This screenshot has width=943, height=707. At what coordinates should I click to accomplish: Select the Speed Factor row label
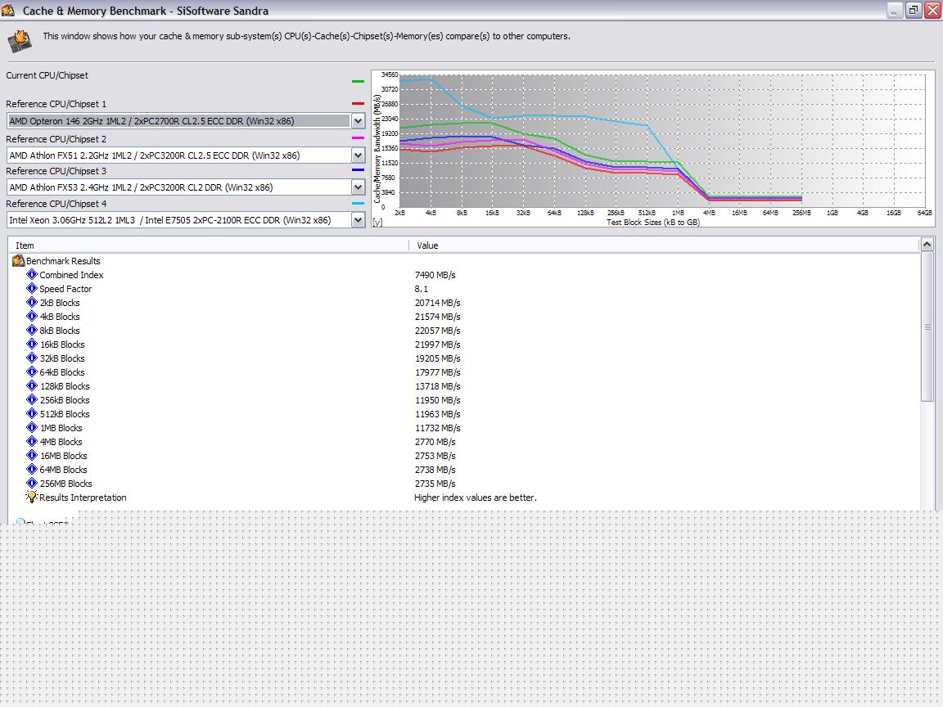(x=65, y=289)
